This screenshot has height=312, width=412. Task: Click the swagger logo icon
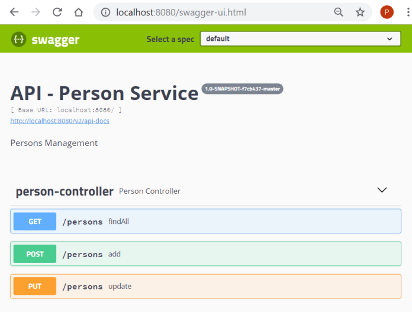[x=19, y=40]
